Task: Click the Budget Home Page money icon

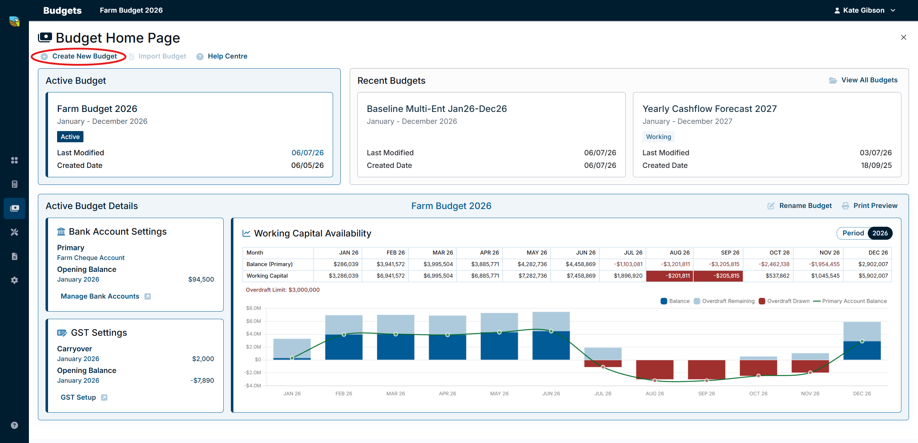Action: click(45, 37)
